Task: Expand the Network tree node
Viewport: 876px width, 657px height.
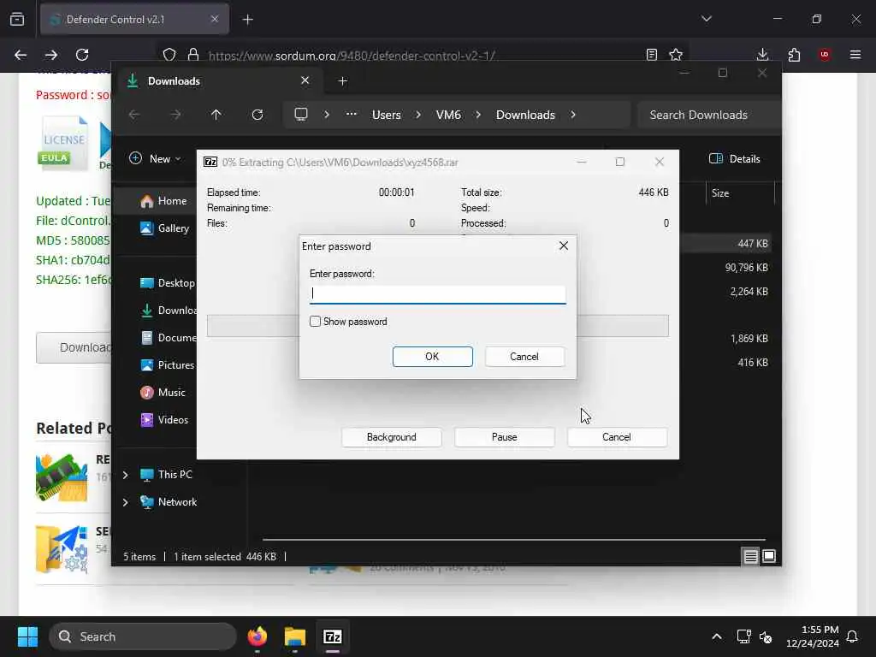Action: point(125,501)
